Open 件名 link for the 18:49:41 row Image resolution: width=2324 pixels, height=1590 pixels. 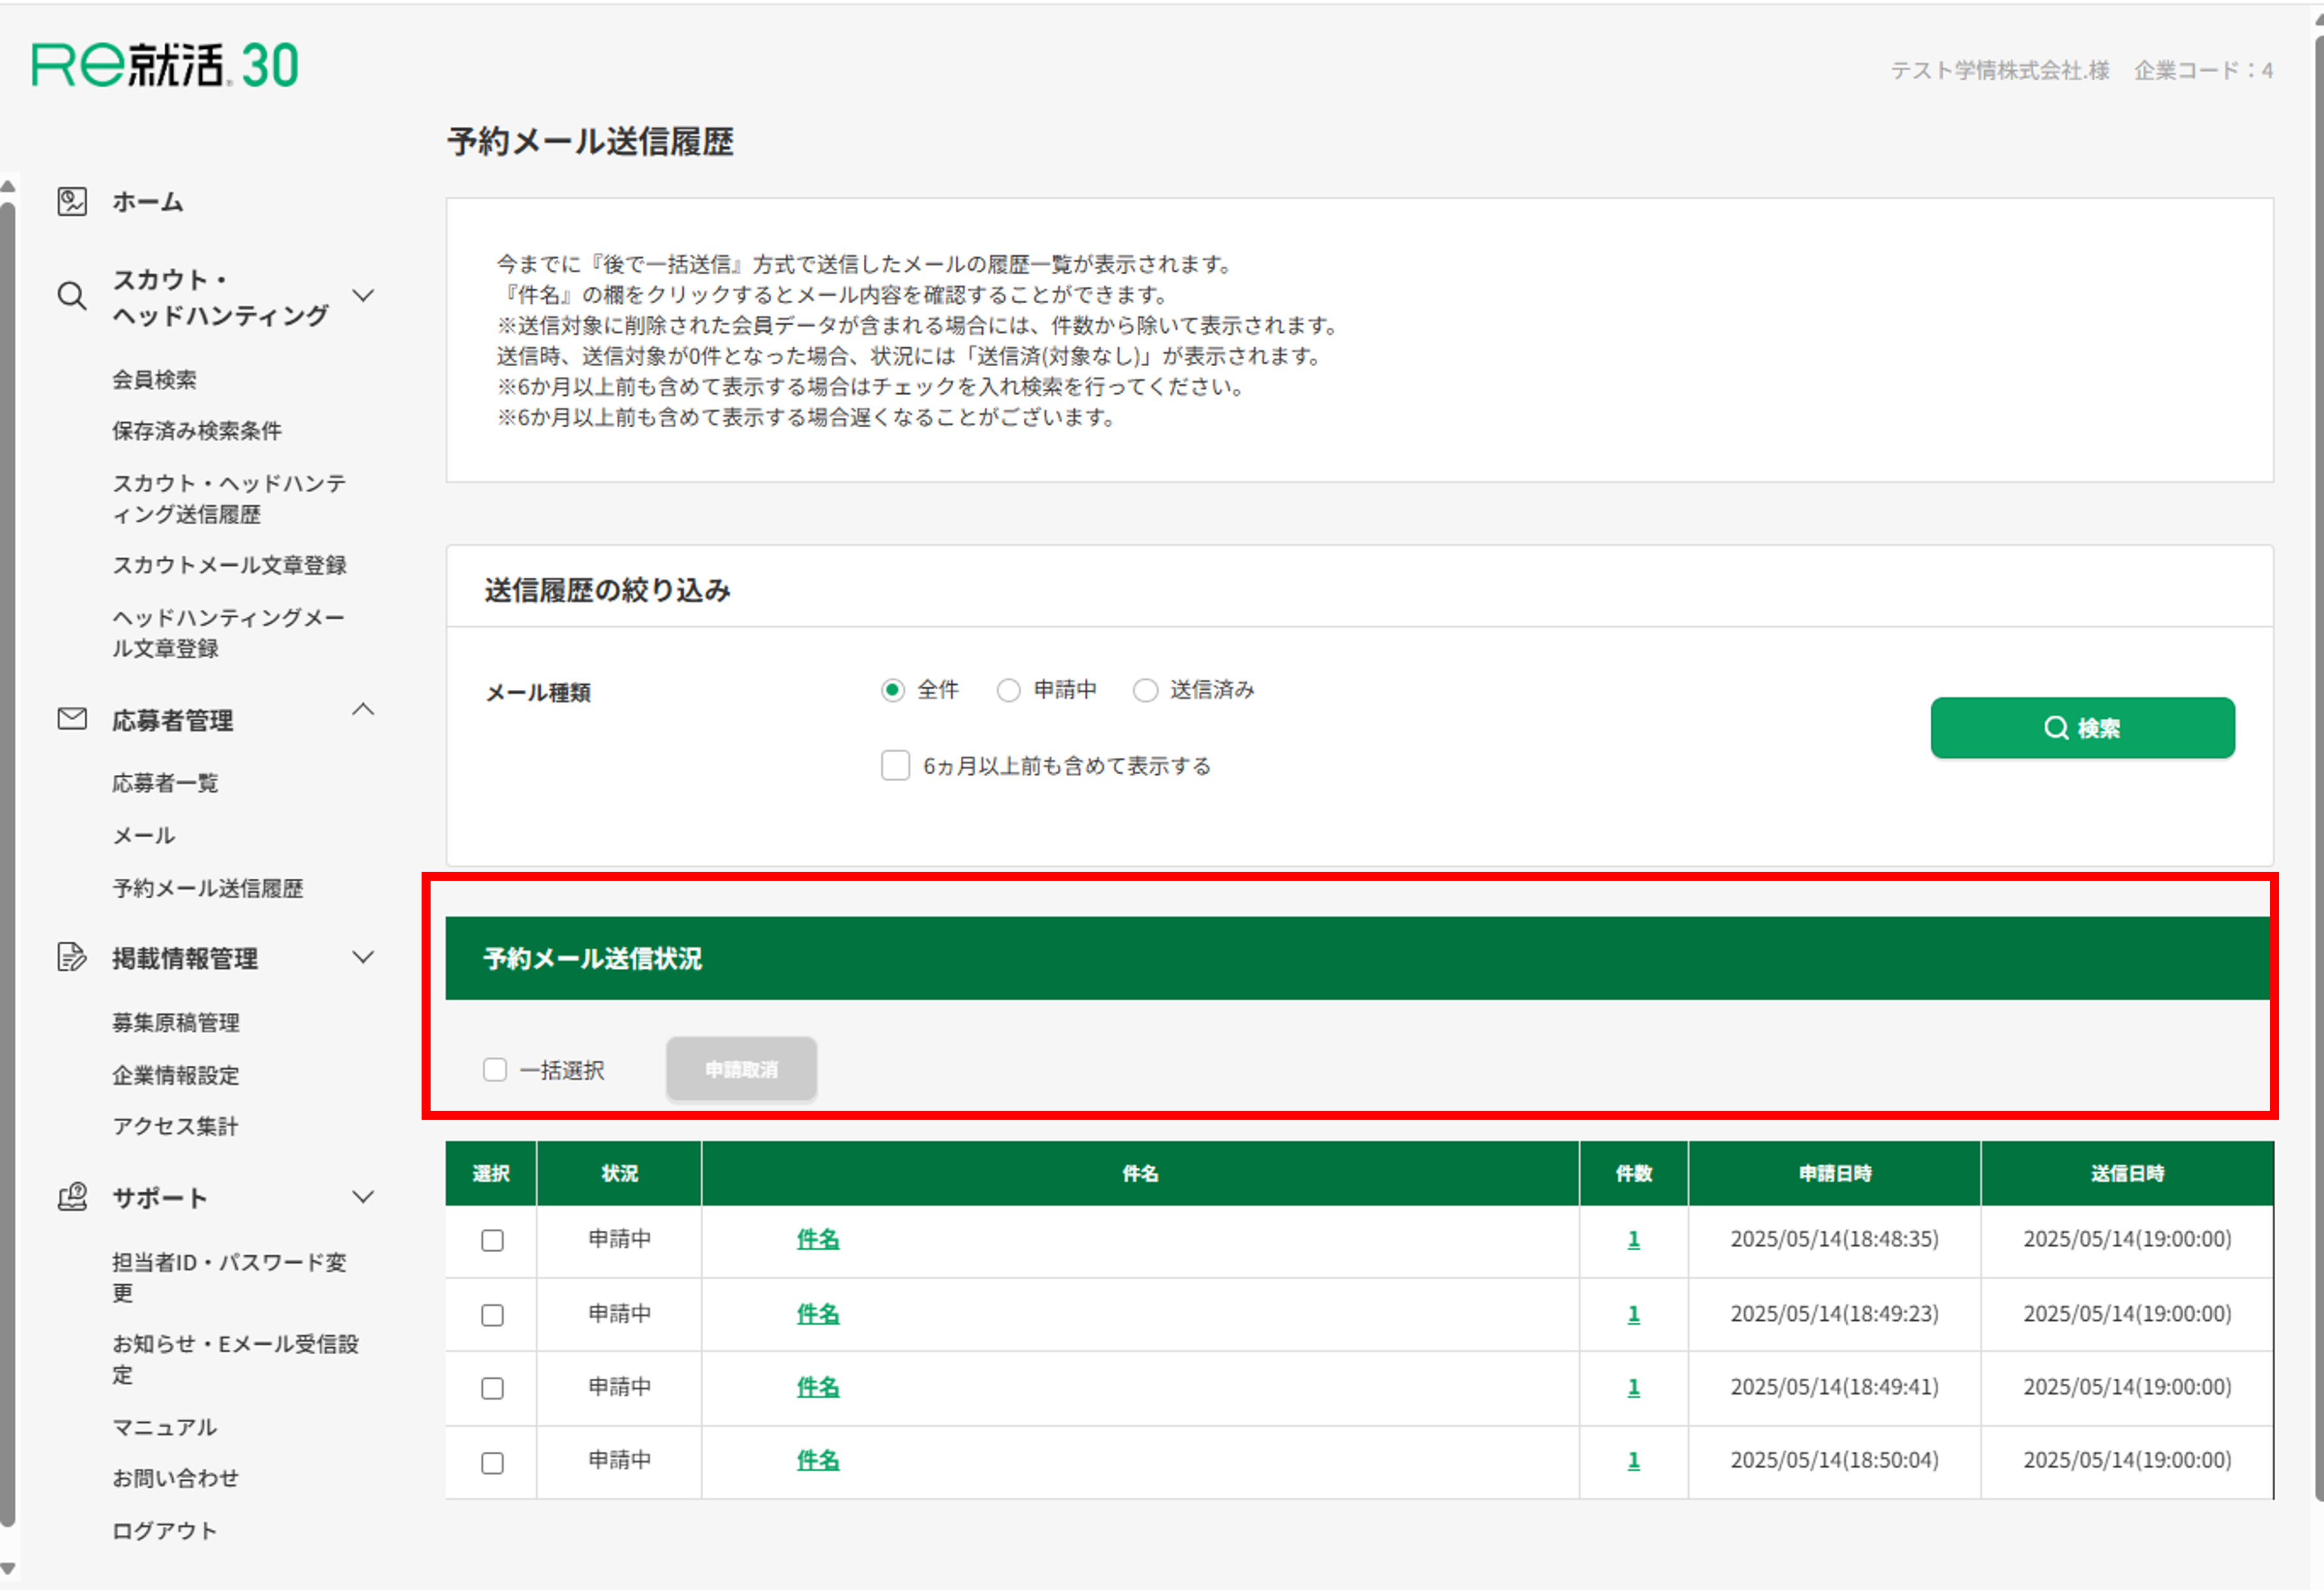coord(818,1387)
